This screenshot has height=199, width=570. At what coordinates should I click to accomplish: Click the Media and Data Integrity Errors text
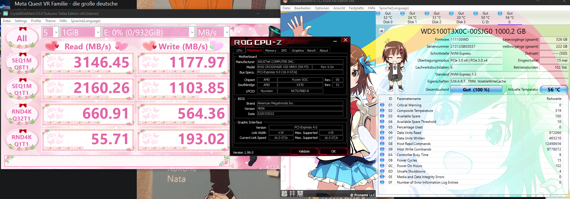420,177
